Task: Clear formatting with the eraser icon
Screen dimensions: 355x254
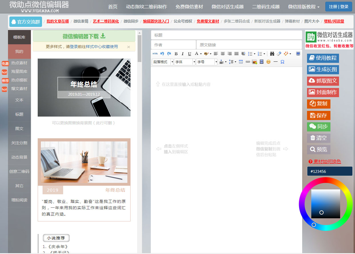Action: pyautogui.click(x=279, y=54)
